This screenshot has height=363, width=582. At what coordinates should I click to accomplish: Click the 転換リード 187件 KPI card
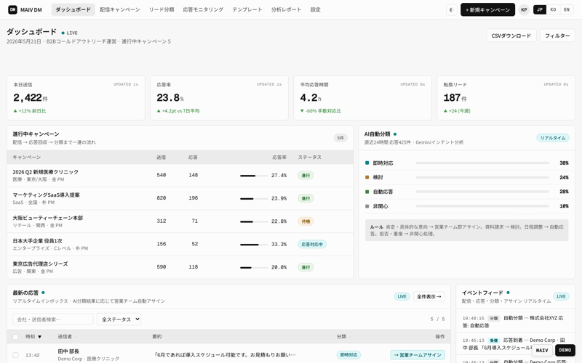(506, 98)
